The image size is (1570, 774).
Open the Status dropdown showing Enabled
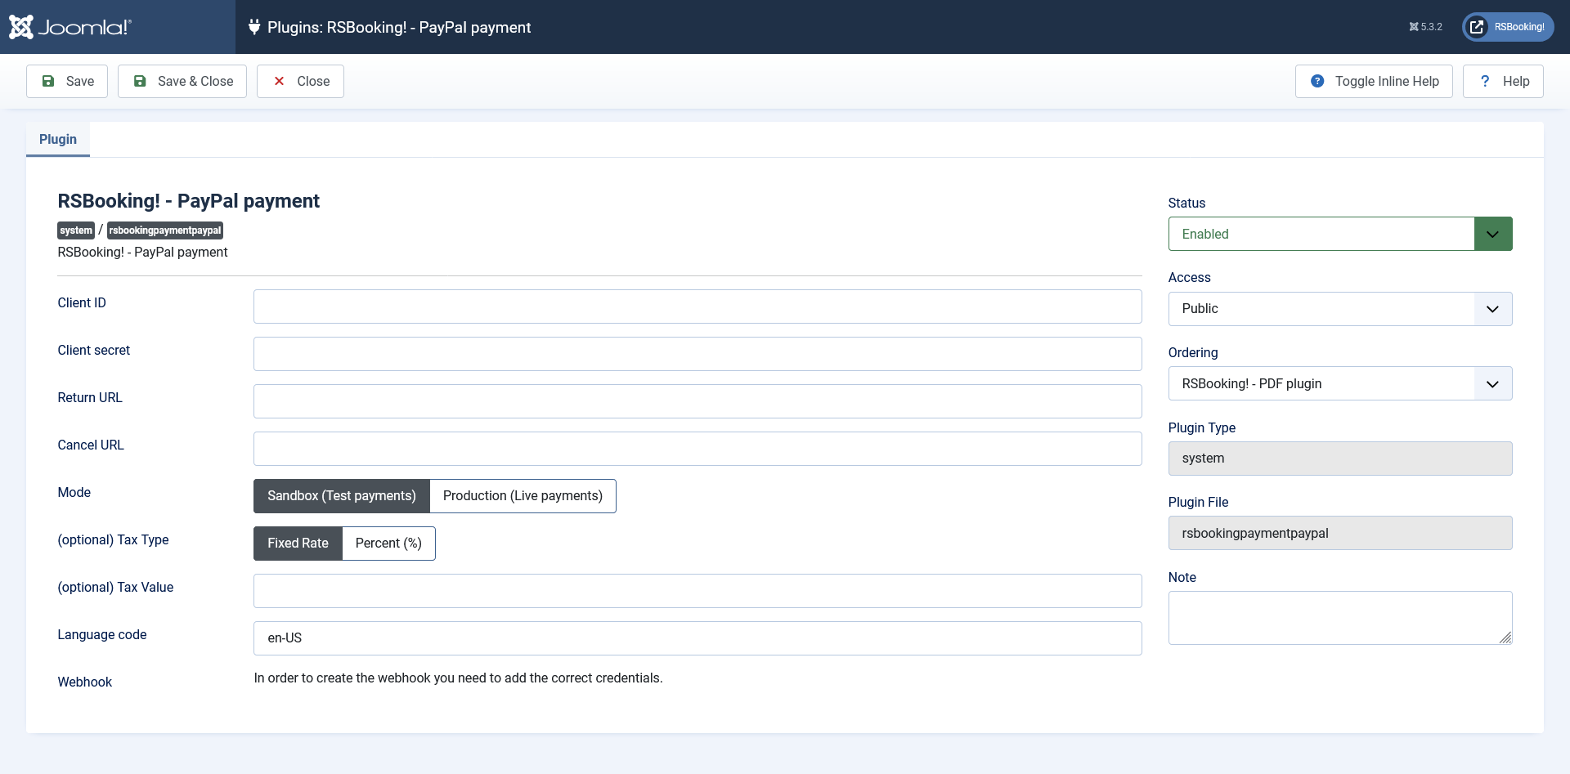(x=1340, y=234)
